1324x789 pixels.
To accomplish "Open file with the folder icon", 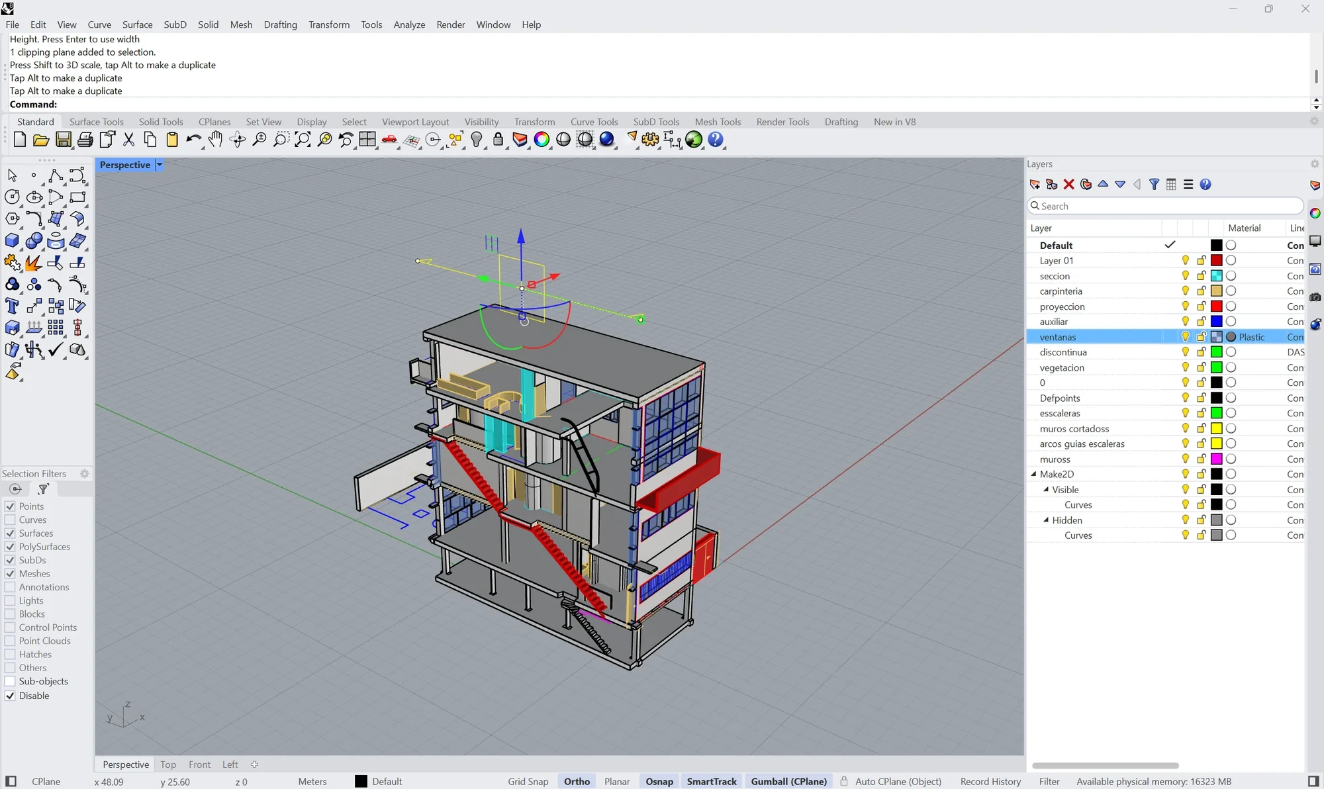I will click(41, 140).
